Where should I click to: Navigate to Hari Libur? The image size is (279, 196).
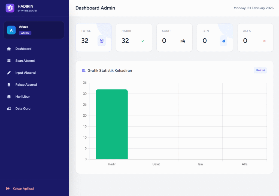click(x=22, y=97)
